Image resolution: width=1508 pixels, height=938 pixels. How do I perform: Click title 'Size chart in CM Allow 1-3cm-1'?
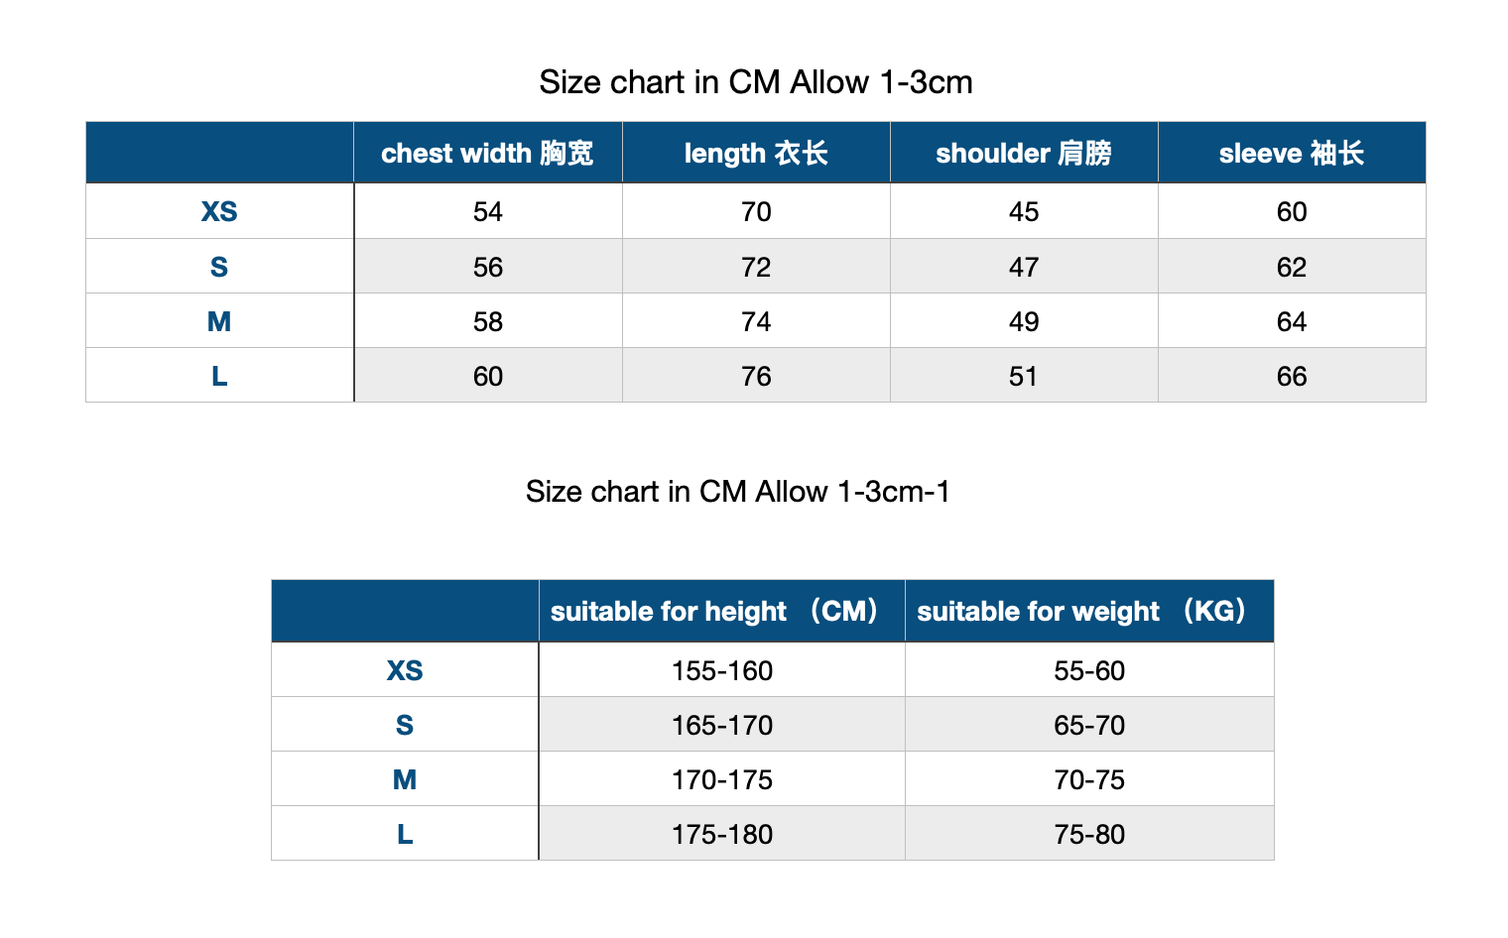(x=738, y=492)
